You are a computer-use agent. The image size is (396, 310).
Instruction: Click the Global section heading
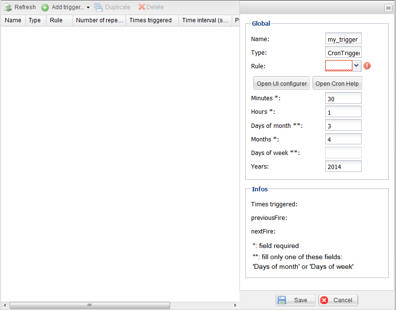(261, 23)
